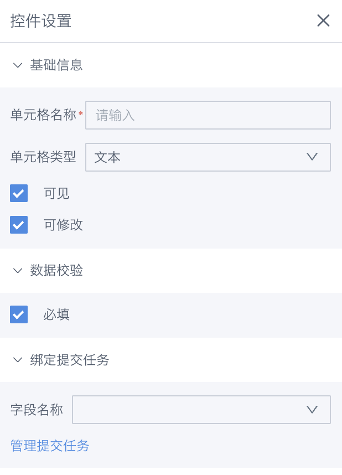Collapse the 数据校验 section chevron
This screenshot has width=342, height=475.
tap(18, 271)
